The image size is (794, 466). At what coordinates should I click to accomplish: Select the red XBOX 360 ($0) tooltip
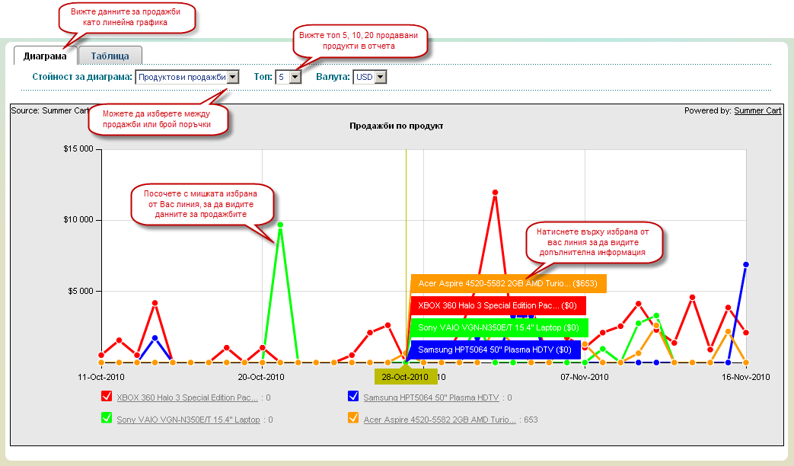498,305
